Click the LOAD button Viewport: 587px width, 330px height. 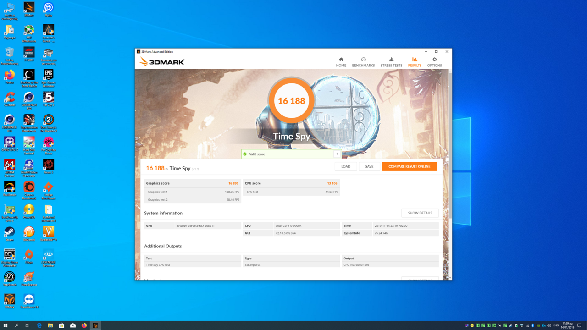(346, 166)
